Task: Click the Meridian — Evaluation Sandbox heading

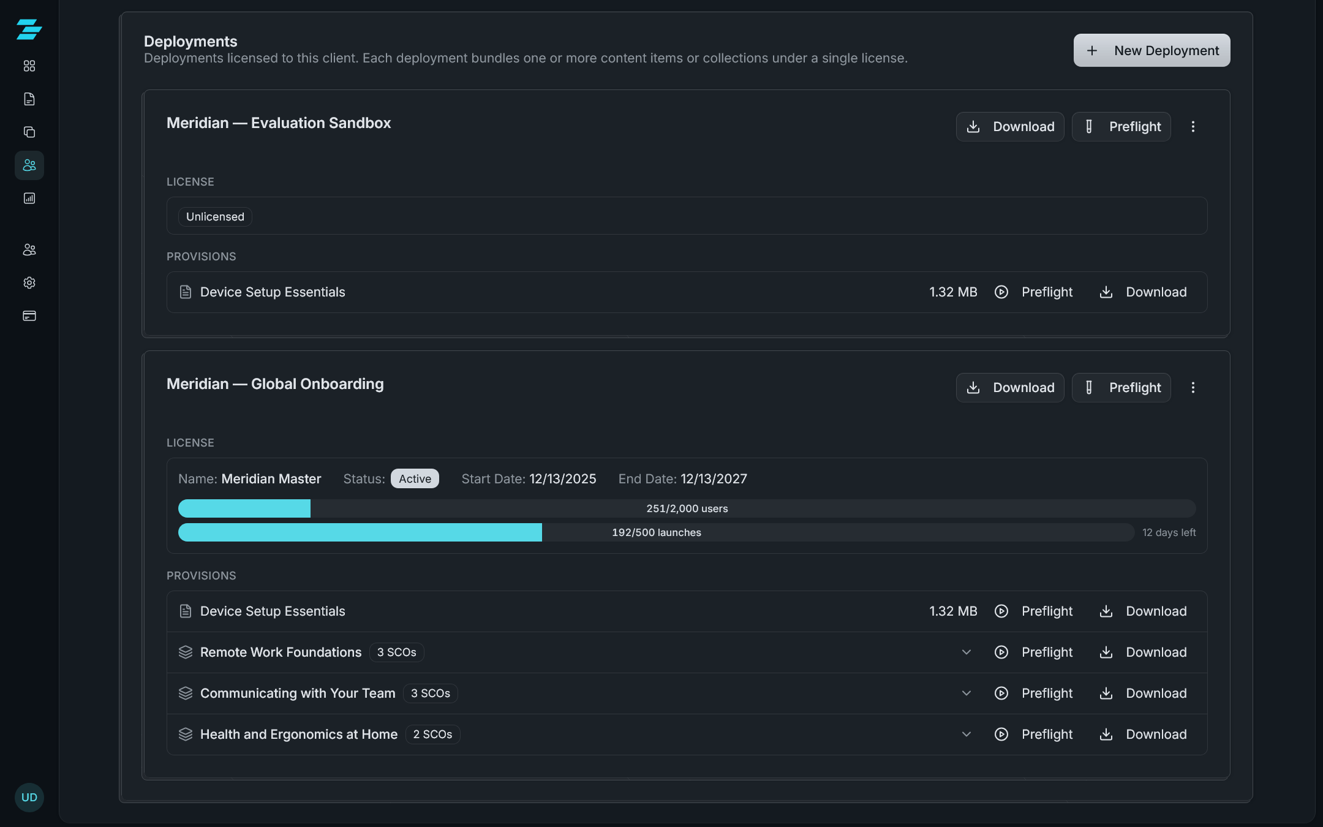Action: pos(279,123)
